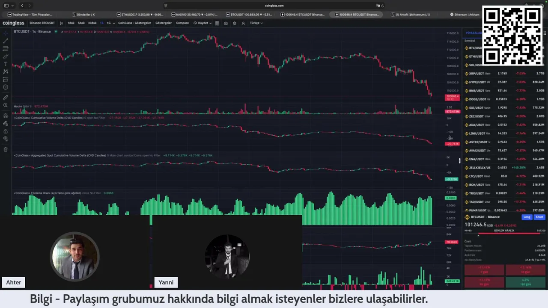
Task: Switch to the ETHUSDC.P browser tab
Action: [x=140, y=15]
